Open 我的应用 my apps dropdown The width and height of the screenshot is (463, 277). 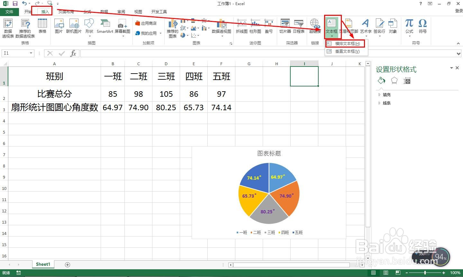(148, 33)
